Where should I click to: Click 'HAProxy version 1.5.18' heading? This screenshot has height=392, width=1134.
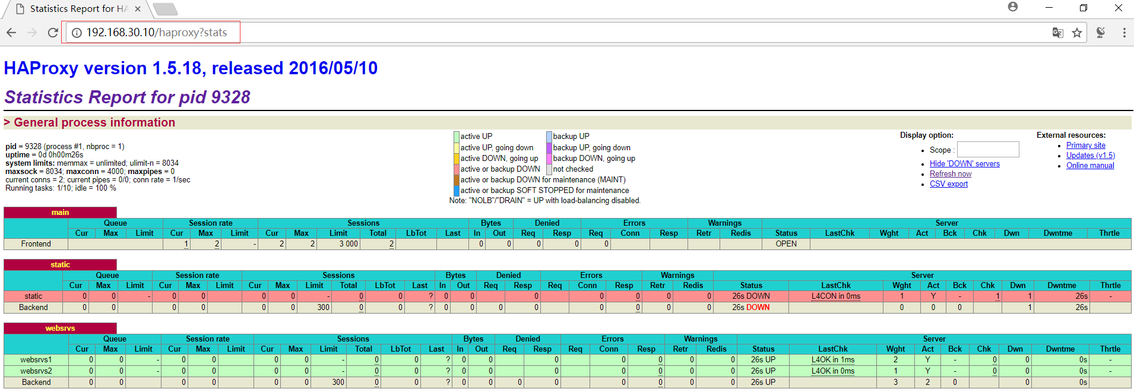coord(191,68)
